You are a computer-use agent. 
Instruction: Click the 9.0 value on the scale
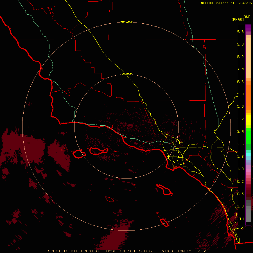point(240,44)
